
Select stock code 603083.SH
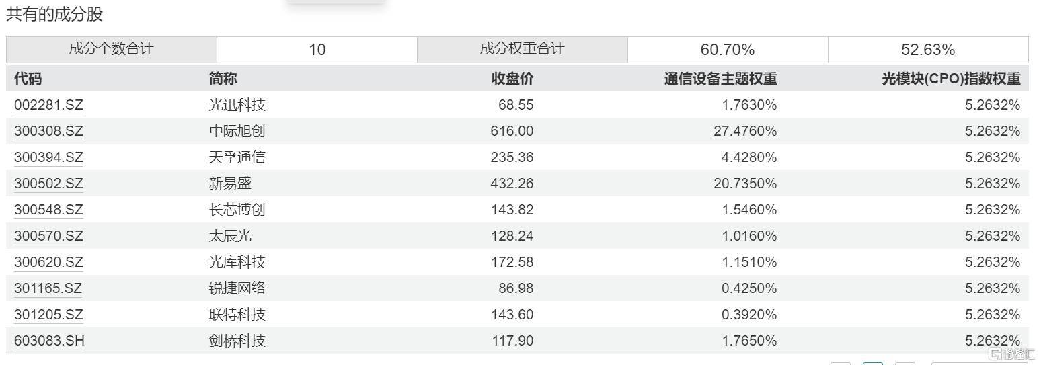pyautogui.click(x=49, y=341)
